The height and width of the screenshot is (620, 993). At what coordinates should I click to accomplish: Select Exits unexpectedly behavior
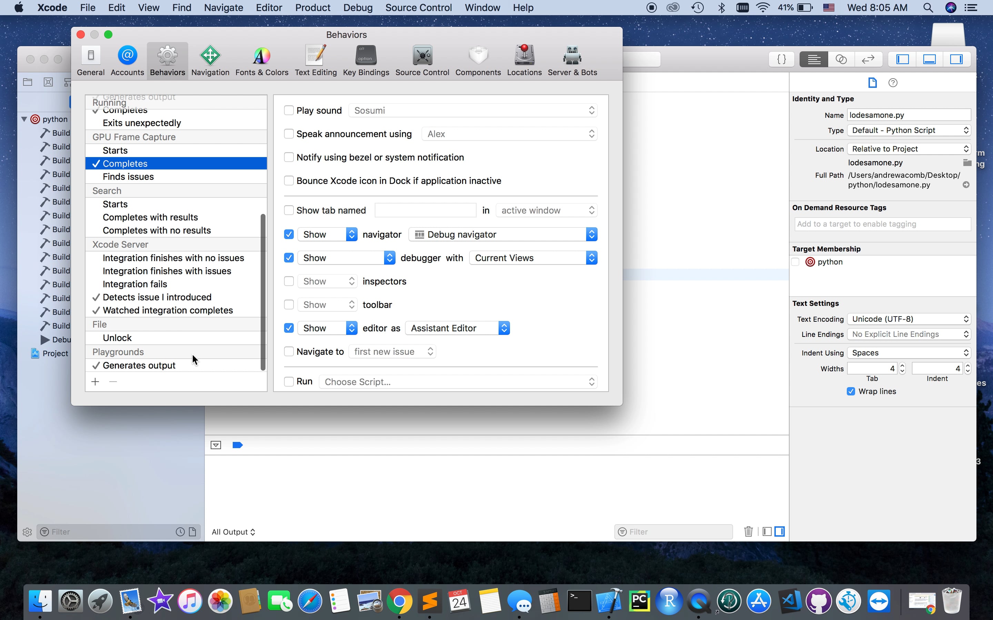pyautogui.click(x=142, y=123)
